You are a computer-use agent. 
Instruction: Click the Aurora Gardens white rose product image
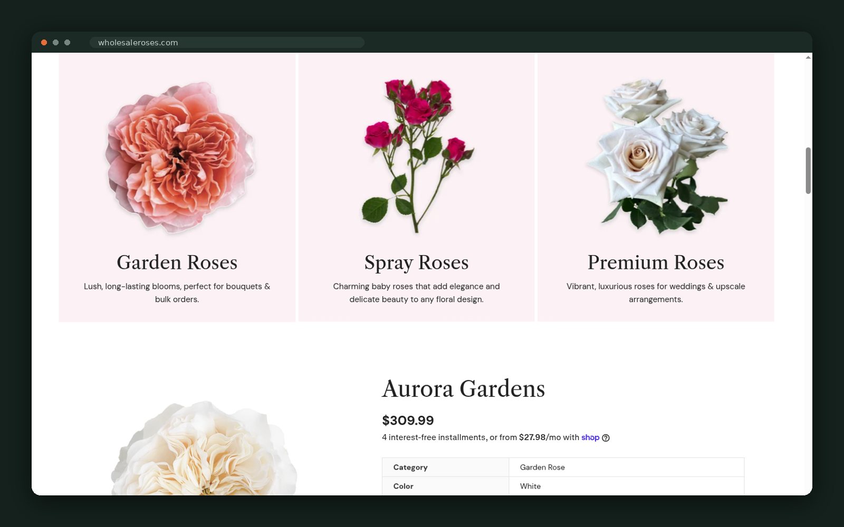click(x=204, y=448)
